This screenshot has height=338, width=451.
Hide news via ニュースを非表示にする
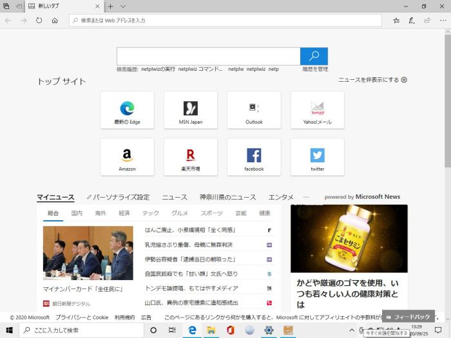[x=372, y=80]
